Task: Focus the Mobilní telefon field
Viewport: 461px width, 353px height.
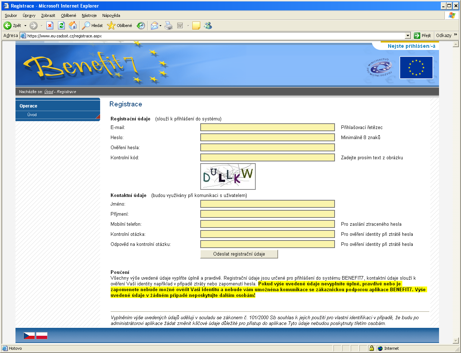Action: [268, 224]
